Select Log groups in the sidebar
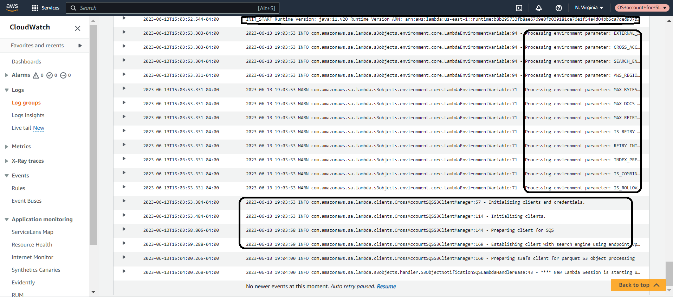The height and width of the screenshot is (297, 673). coord(26,103)
